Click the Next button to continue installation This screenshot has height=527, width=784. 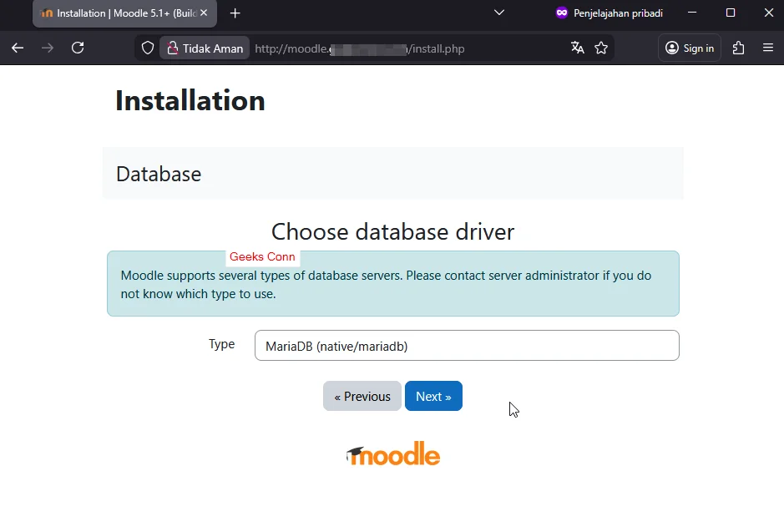tap(433, 396)
